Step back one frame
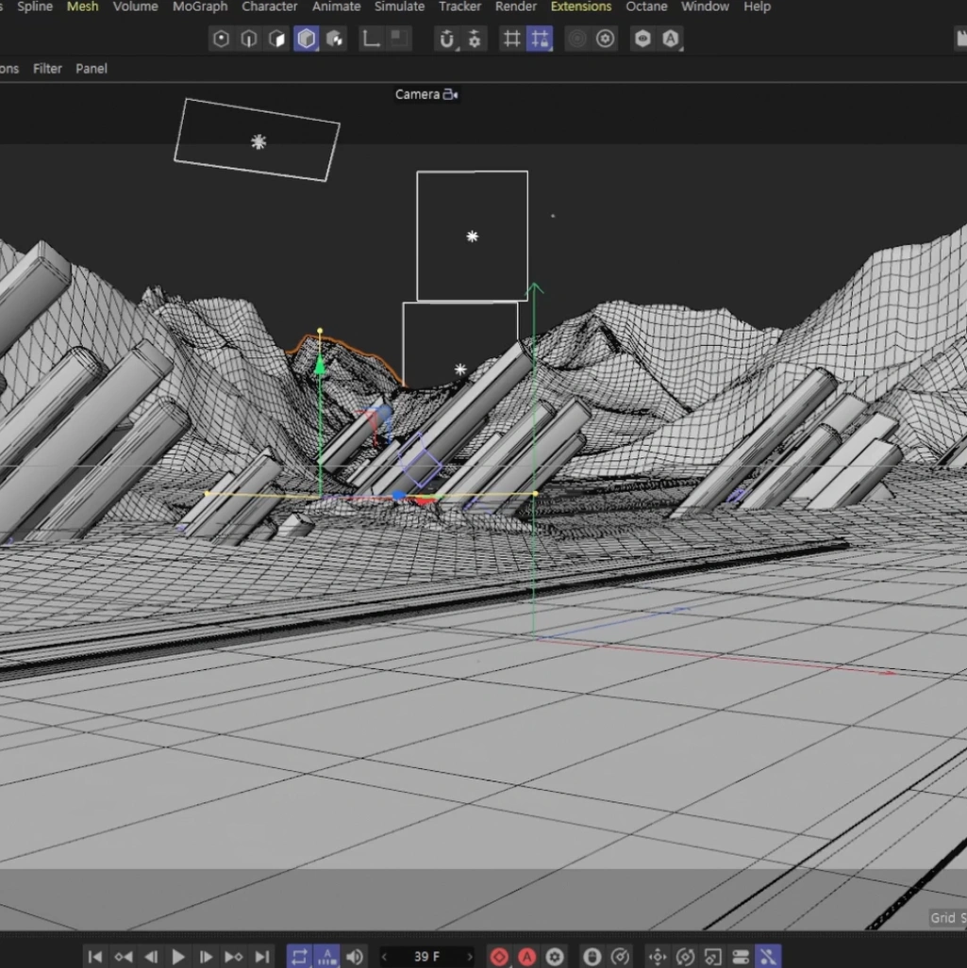Viewport: 967px width, 968px height. pyautogui.click(x=151, y=957)
